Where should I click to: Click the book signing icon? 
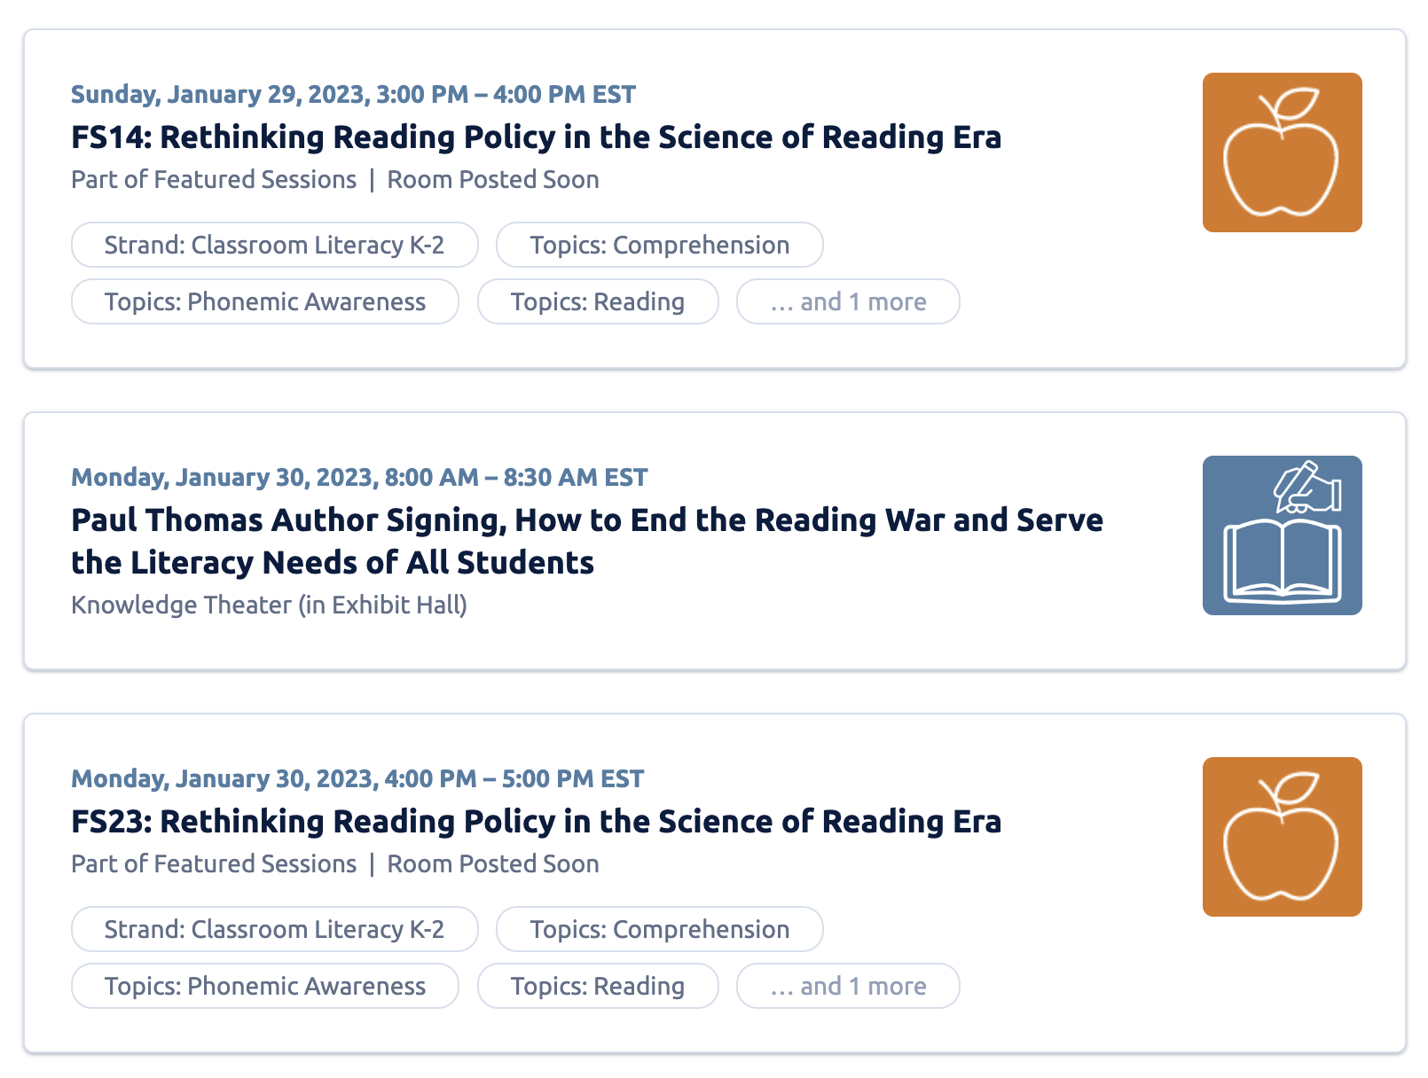point(1282,535)
